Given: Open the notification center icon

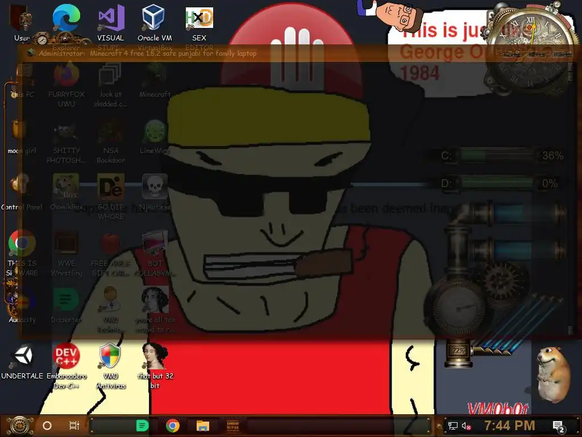Looking at the screenshot, I should (559, 426).
